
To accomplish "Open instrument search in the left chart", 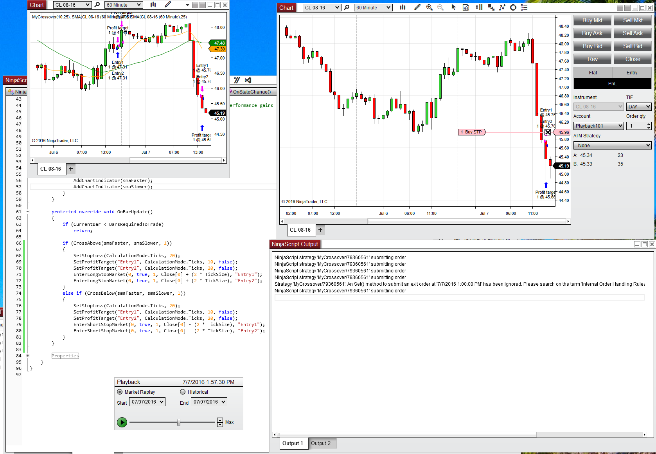I will (x=97, y=5).
